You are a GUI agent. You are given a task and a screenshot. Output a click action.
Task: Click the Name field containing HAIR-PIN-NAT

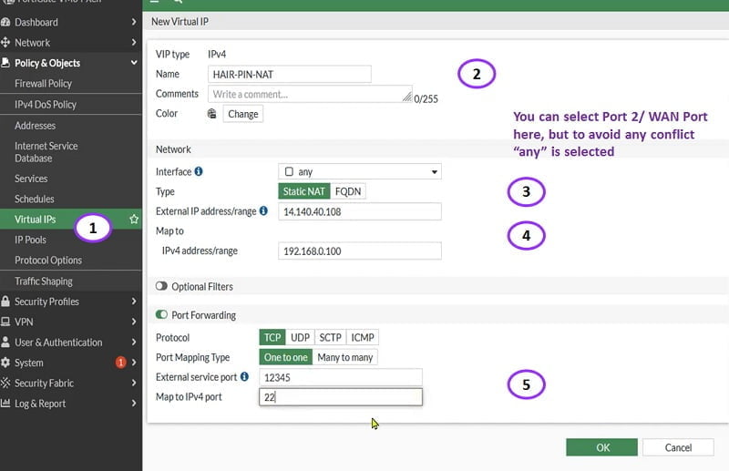290,75
